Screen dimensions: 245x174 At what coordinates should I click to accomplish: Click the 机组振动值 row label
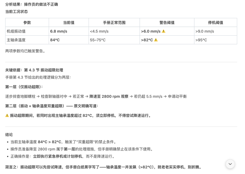point(16,31)
